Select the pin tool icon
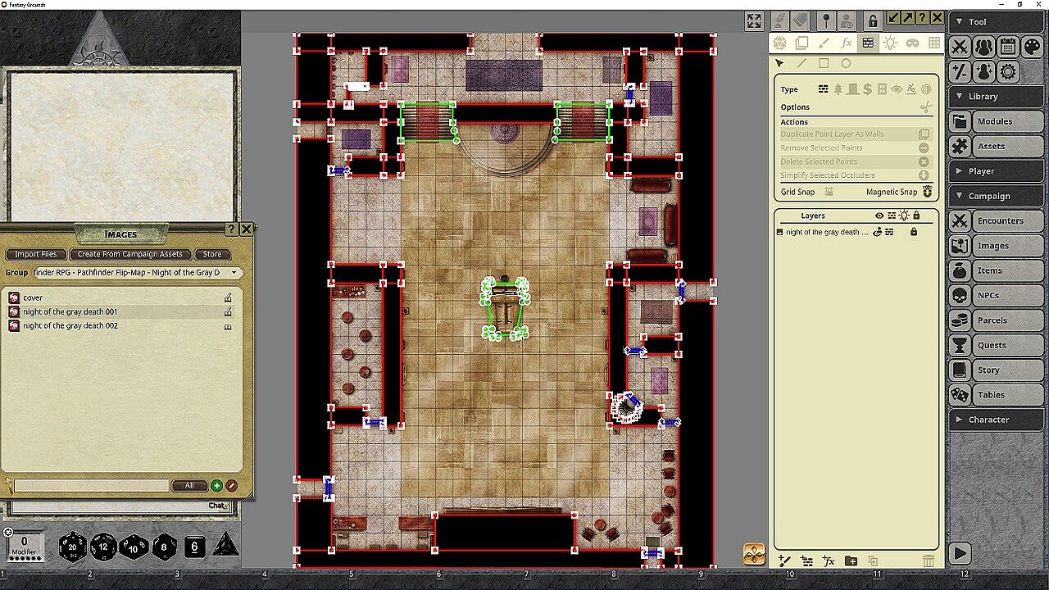The image size is (1049, 590). pyautogui.click(x=826, y=20)
